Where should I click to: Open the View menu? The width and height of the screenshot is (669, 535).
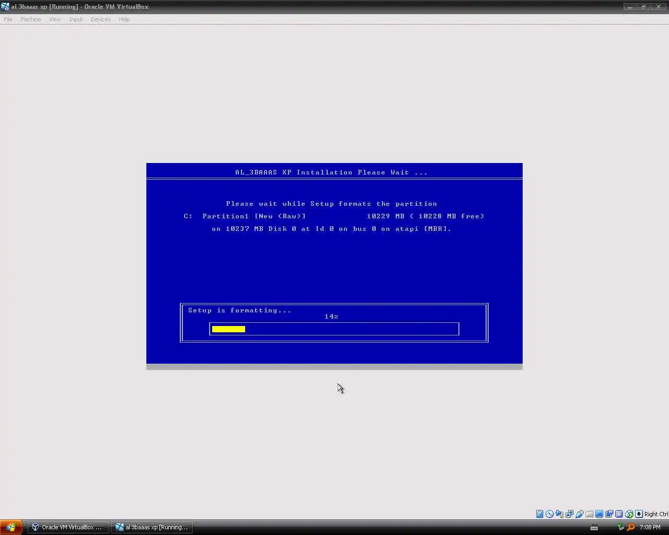click(x=55, y=19)
